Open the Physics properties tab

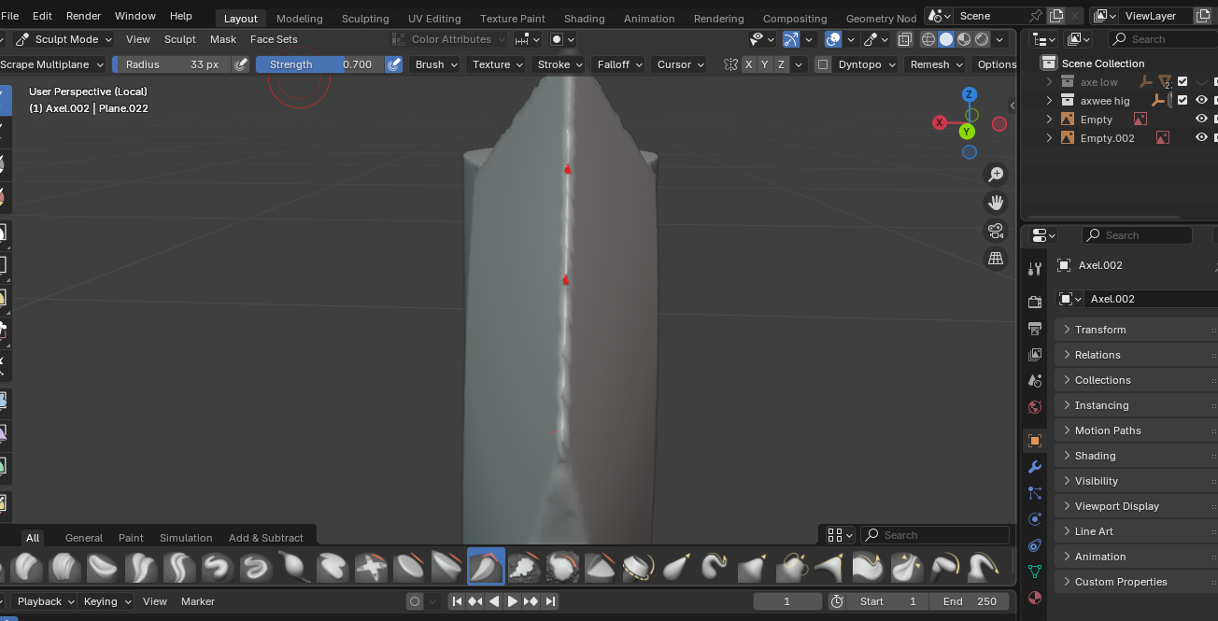click(x=1034, y=519)
